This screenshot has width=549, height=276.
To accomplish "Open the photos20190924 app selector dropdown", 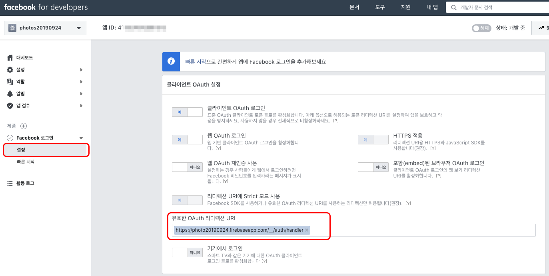I will [x=45, y=28].
